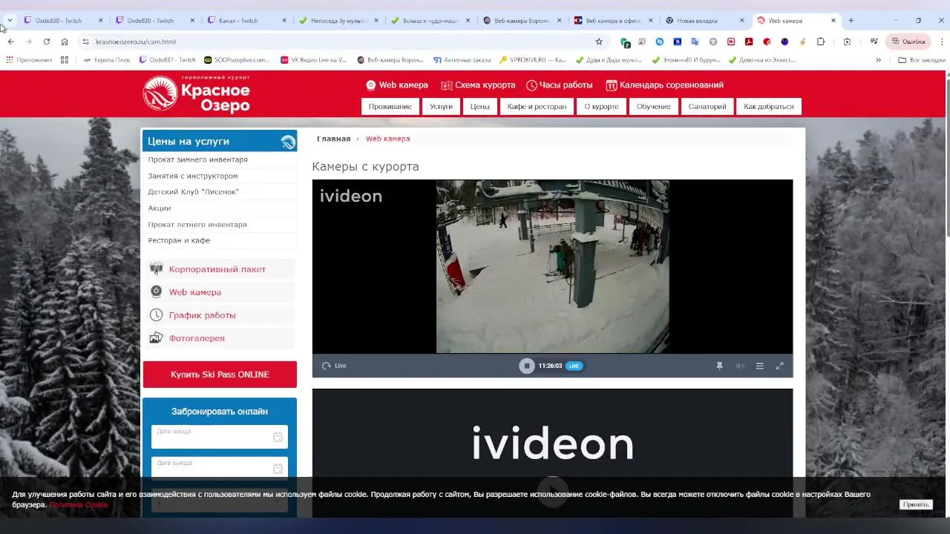Mute sound icon in first camera player

[739, 366]
